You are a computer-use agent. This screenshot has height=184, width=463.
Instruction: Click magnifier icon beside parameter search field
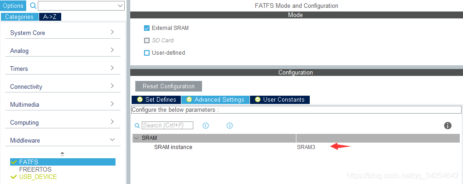[x=137, y=126]
